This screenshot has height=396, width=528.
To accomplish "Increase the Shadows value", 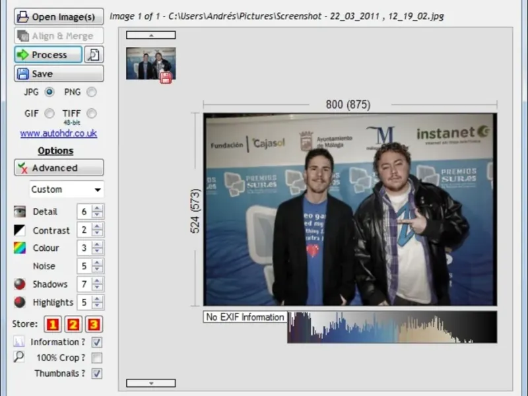I will (97, 281).
